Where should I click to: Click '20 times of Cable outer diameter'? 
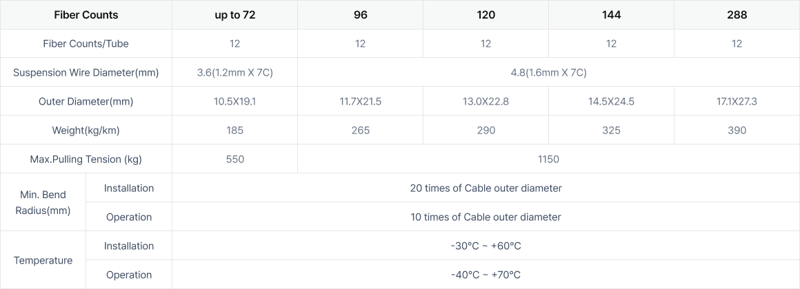click(486, 189)
